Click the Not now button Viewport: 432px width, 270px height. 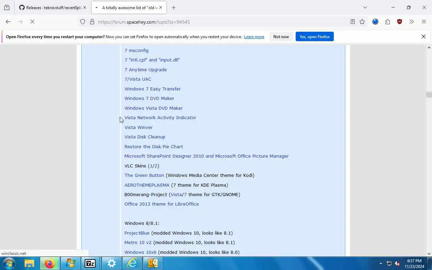[x=281, y=36]
